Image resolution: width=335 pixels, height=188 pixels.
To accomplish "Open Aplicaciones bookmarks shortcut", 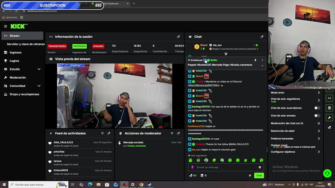I will (10, 17).
